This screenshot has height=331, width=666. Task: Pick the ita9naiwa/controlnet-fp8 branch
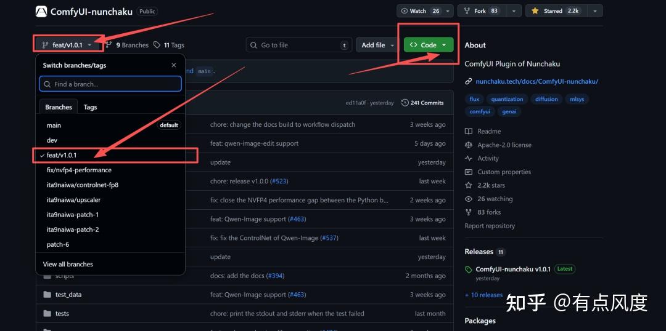pos(110,185)
